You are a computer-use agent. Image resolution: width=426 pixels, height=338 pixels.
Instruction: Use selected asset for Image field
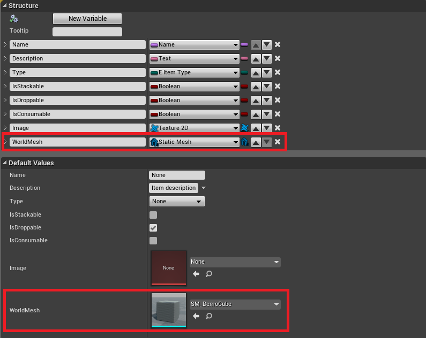[196, 274]
